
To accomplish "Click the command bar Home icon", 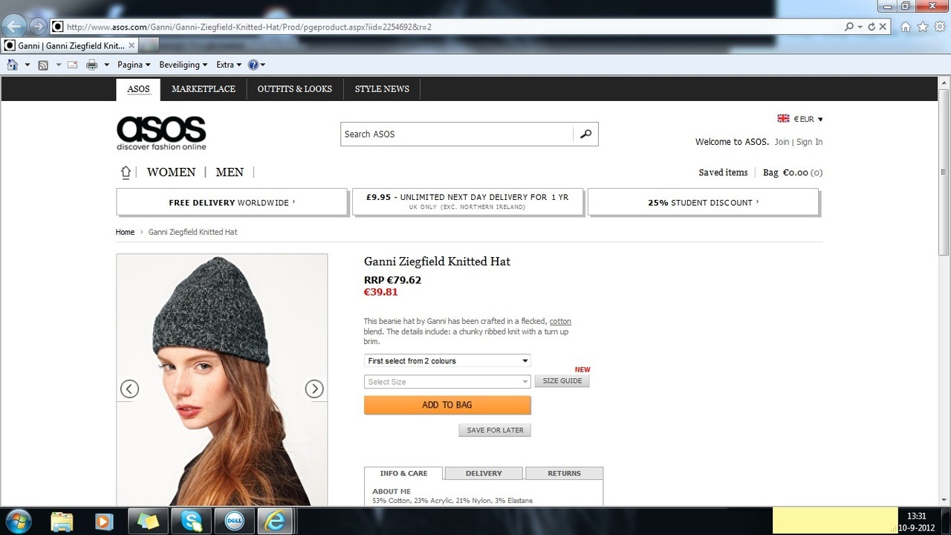I will (x=13, y=65).
